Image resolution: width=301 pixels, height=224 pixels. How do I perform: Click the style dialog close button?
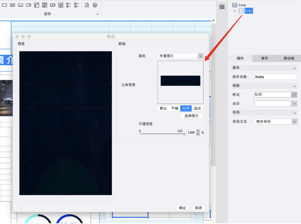[x=17, y=36]
